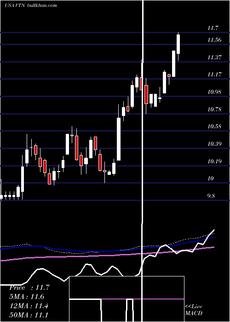230x322 pixels.
Task: Click the latest candlestick near 11.7
Action: 178,46
